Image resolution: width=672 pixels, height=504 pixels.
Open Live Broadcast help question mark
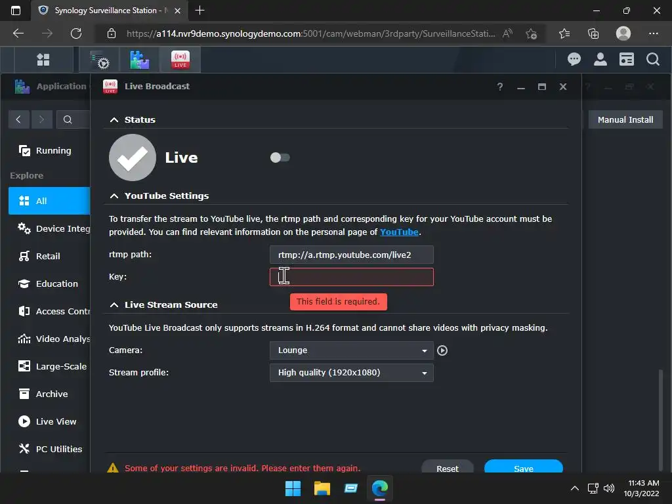pos(499,87)
